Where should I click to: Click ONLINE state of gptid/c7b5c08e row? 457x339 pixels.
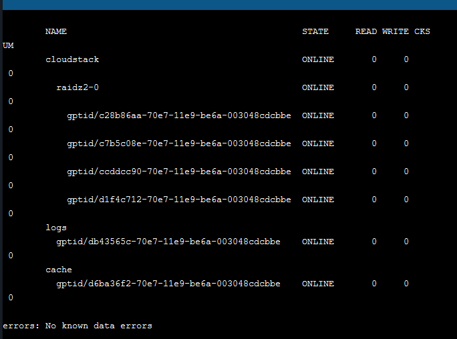[x=318, y=143]
